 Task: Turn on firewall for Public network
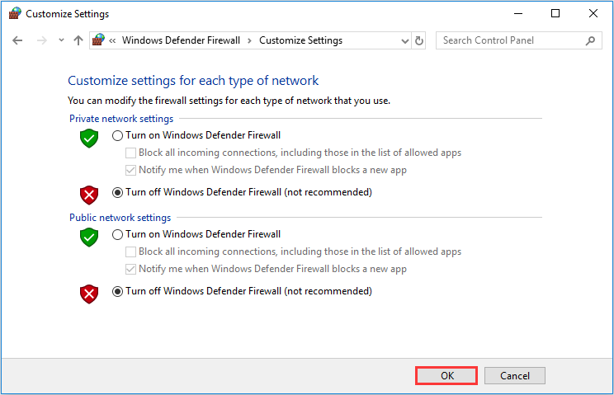coord(117,235)
